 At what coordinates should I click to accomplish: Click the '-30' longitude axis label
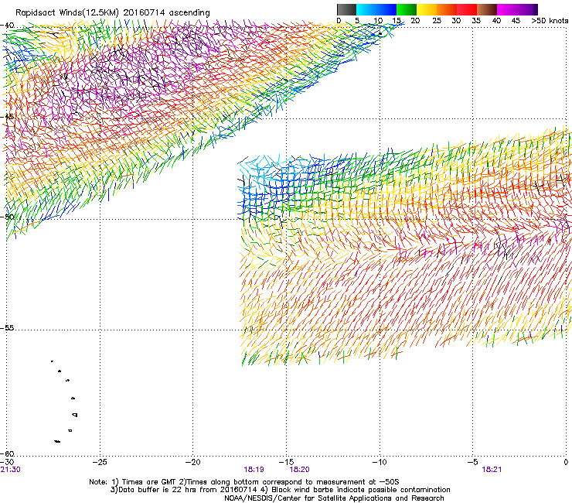[7, 462]
